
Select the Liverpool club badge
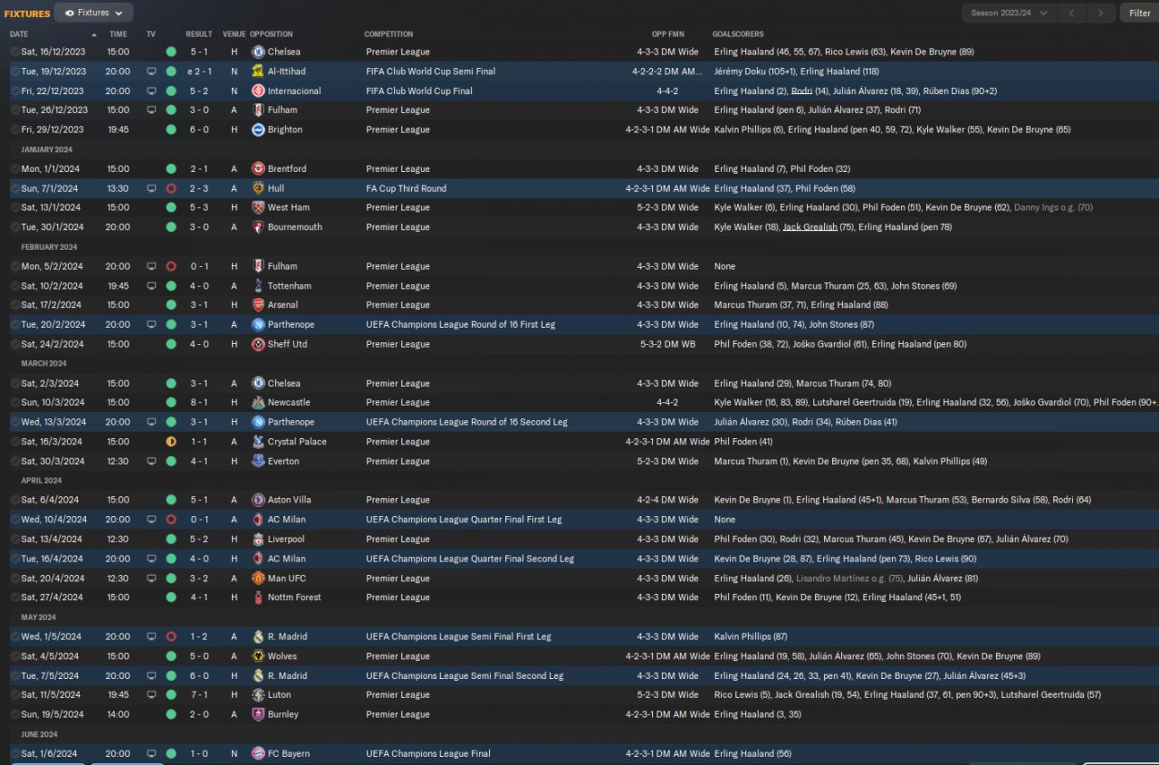[x=258, y=540]
